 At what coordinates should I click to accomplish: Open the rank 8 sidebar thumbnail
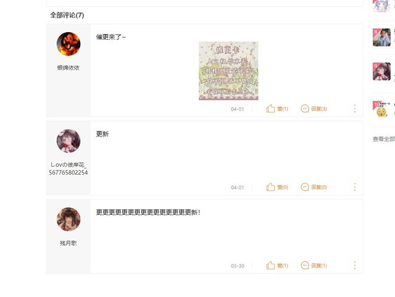click(381, 37)
